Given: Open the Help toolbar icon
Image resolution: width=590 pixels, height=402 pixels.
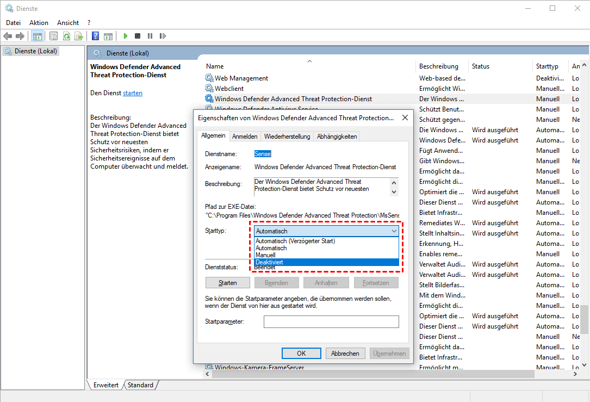Looking at the screenshot, I should [x=96, y=36].
